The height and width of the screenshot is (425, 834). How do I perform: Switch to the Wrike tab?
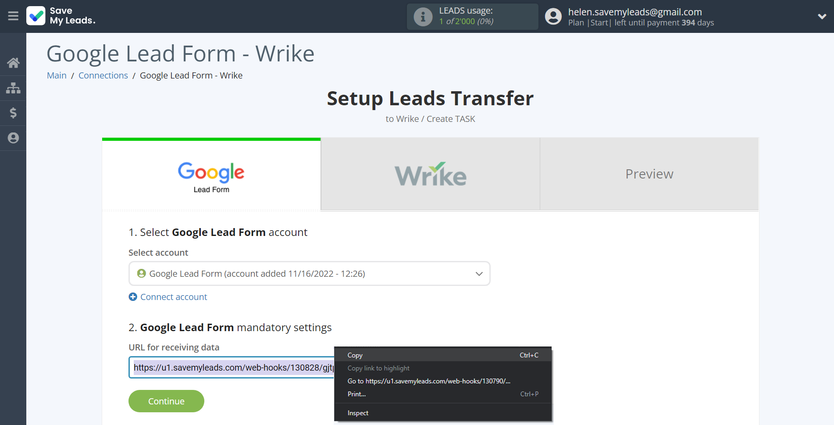point(430,174)
